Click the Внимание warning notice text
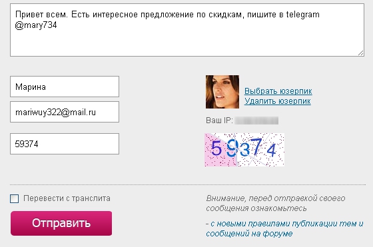373x247 pixels. (276, 203)
